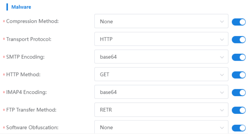Click the SMTP Encoding label
The height and width of the screenshot is (134, 248).
(x=25, y=57)
